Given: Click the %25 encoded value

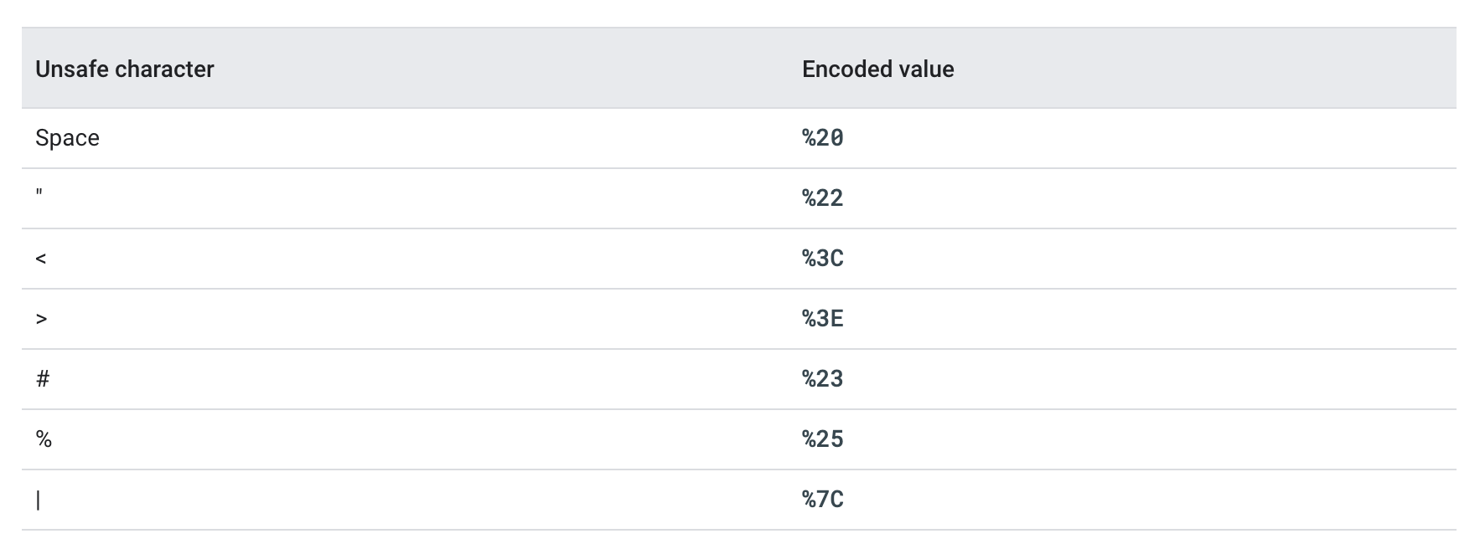Looking at the screenshot, I should click(x=822, y=439).
